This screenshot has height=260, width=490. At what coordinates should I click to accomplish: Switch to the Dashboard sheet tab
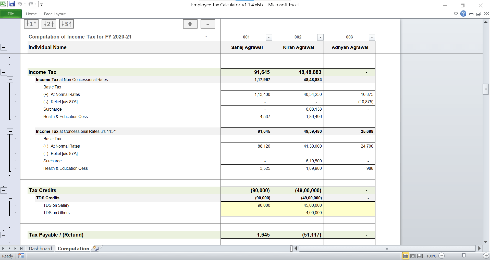coord(40,249)
